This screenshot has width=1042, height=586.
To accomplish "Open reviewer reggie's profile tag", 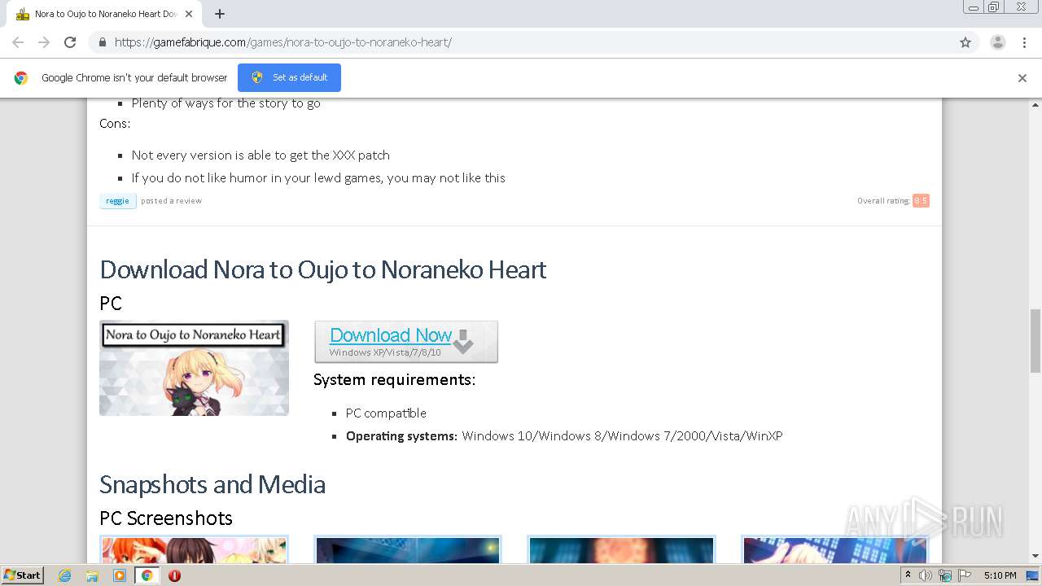I will click(117, 201).
